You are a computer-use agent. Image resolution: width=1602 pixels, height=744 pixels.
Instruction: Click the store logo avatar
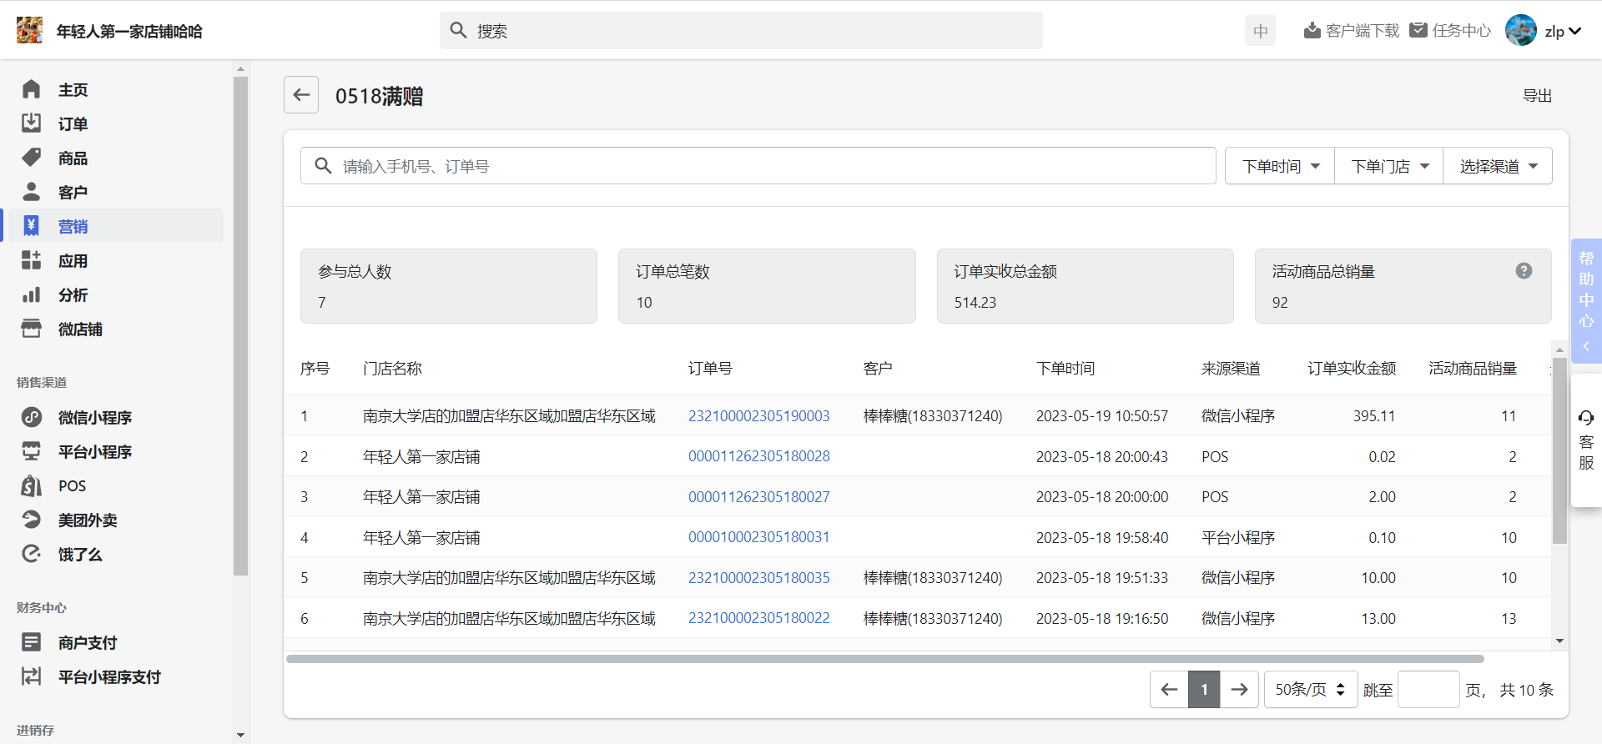coord(29,31)
